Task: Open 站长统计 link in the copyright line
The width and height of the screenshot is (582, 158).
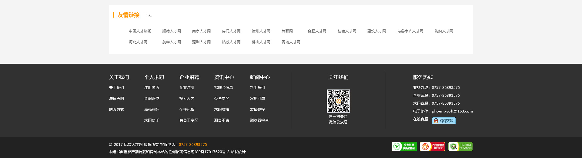Action: coord(238,152)
